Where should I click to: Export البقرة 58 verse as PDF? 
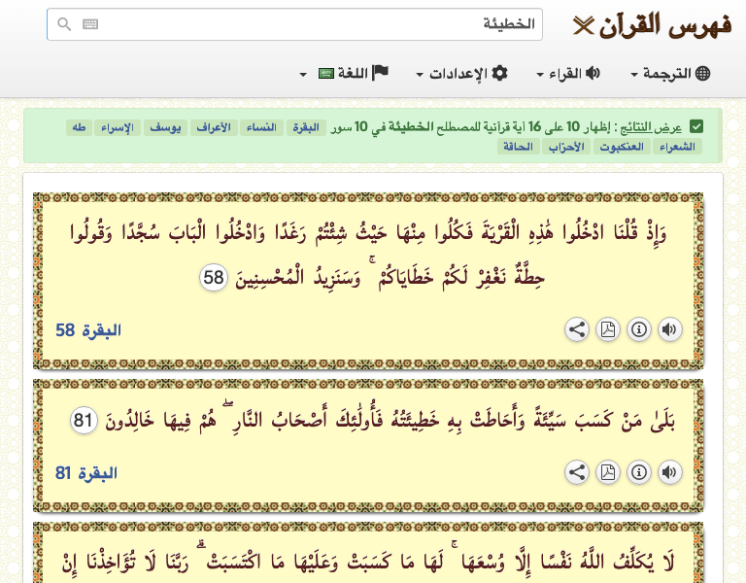coord(608,329)
